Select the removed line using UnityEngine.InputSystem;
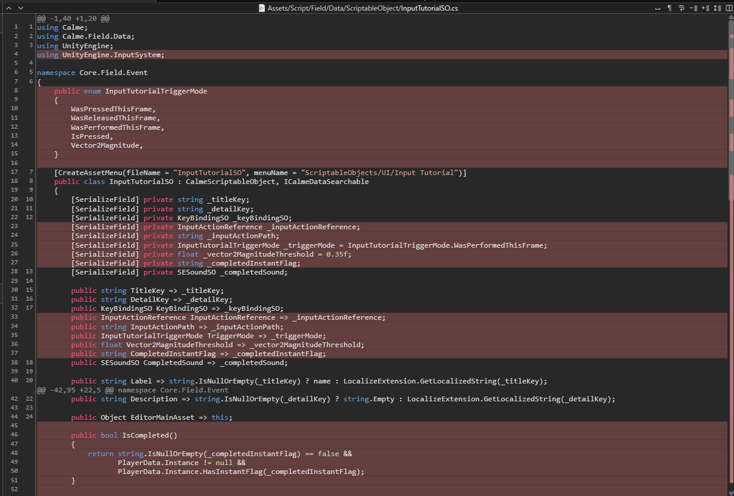Viewport: 734px width, 496px height. [100, 54]
